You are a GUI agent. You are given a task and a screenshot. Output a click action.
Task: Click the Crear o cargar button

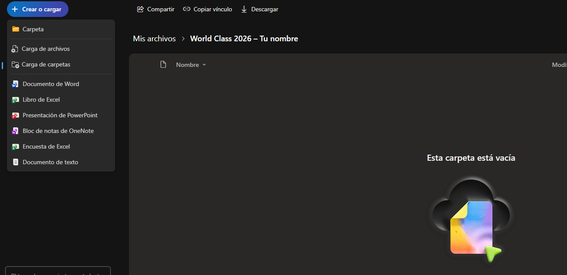[37, 9]
